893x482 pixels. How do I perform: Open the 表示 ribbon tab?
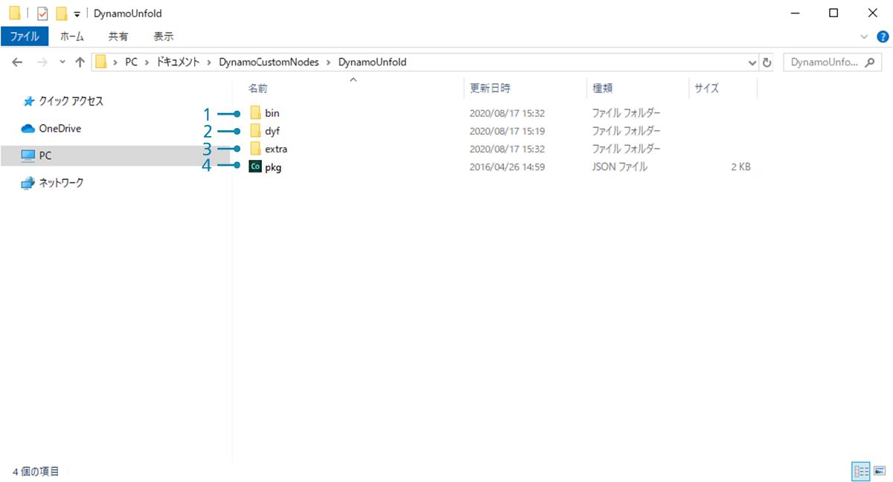click(x=164, y=36)
